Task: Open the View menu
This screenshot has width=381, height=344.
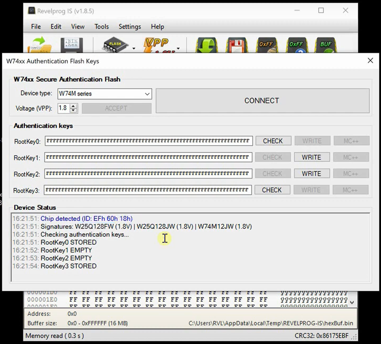Action: pos(78,27)
